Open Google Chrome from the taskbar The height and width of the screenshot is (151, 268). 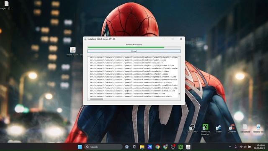157,147
